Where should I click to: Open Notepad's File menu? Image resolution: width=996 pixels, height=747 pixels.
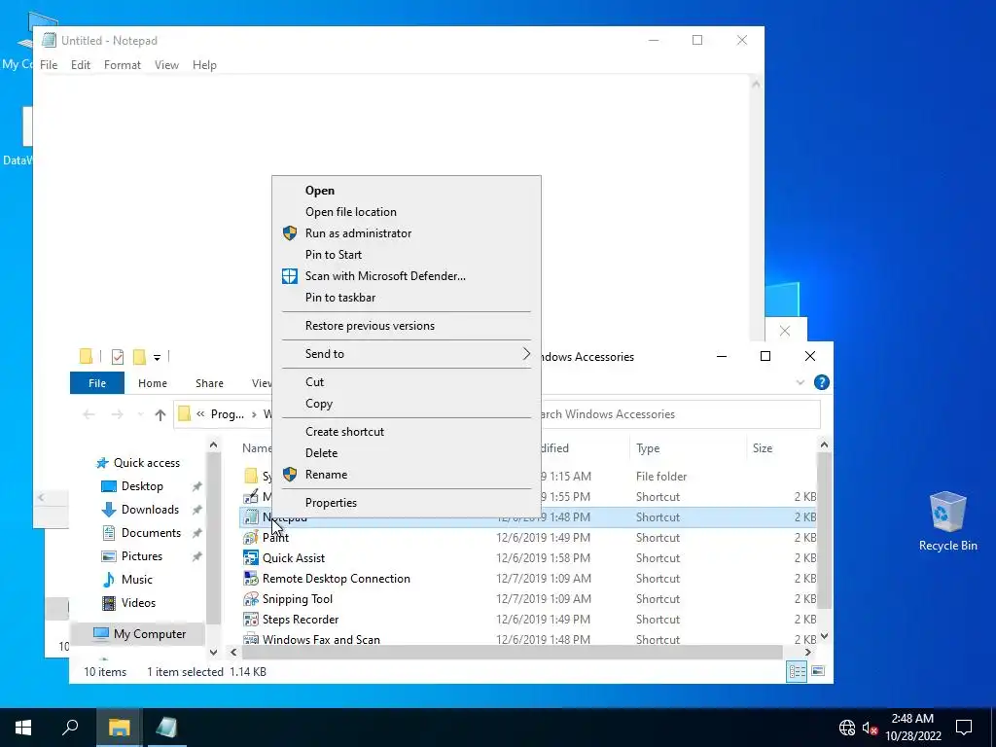tap(49, 65)
